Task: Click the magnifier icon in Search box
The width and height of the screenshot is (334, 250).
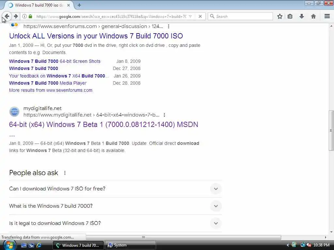Action: click(x=212, y=16)
